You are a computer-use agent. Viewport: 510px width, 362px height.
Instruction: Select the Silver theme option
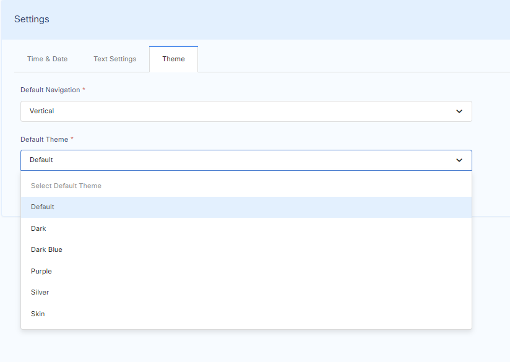[40, 293]
